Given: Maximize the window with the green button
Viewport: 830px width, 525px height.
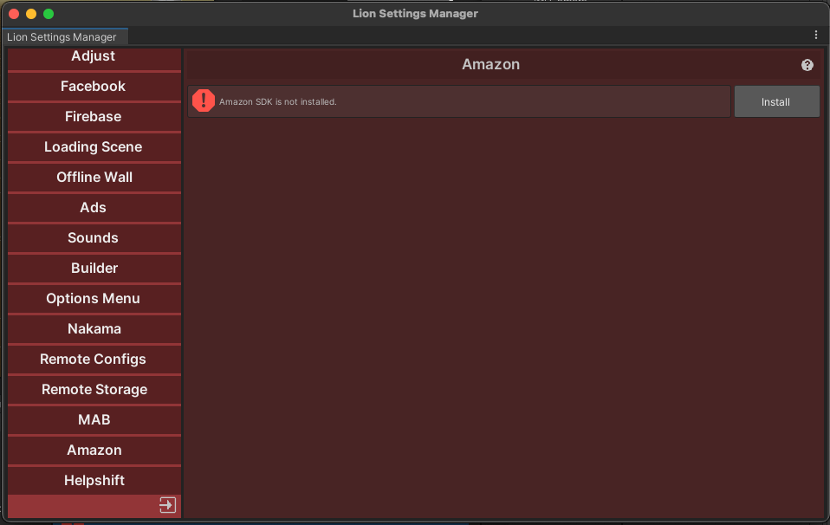Looking at the screenshot, I should pos(49,14).
